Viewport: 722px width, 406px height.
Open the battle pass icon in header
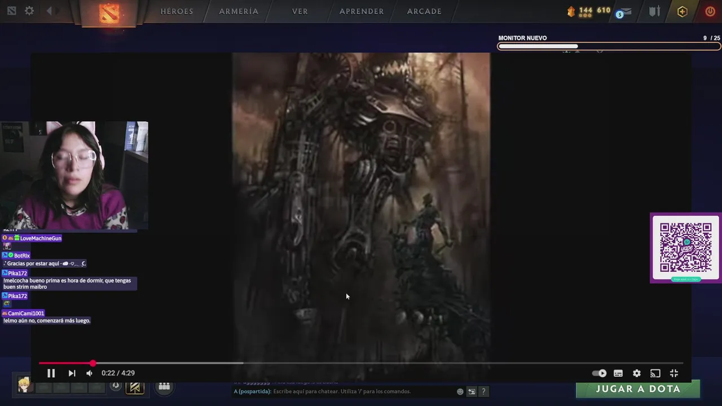pos(654,11)
